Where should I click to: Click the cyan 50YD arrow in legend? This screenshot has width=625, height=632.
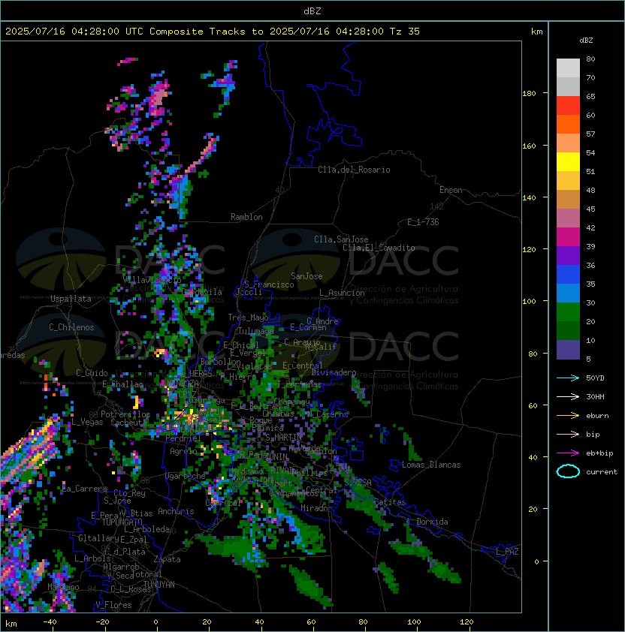click(x=568, y=378)
